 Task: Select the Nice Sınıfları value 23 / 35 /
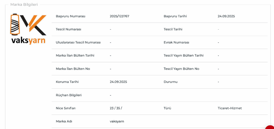click(x=116, y=108)
